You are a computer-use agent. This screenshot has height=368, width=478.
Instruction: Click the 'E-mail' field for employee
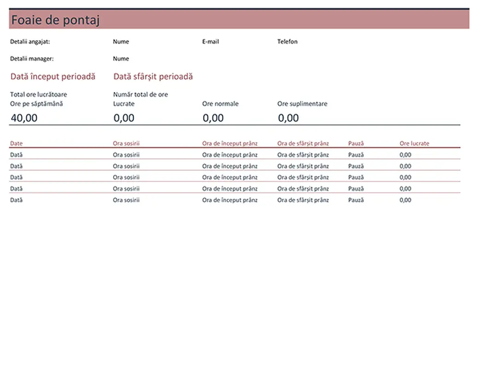[210, 42]
